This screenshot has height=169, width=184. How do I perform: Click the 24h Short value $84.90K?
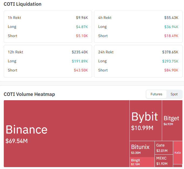[171, 70]
